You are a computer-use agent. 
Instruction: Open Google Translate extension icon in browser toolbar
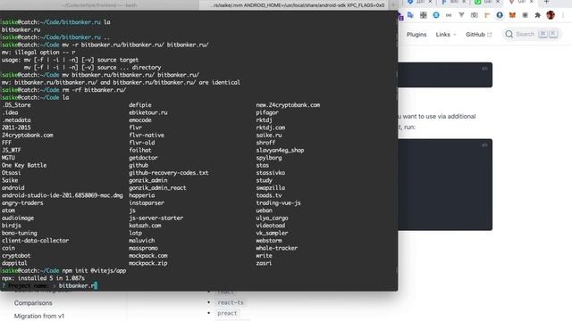coord(410,15)
